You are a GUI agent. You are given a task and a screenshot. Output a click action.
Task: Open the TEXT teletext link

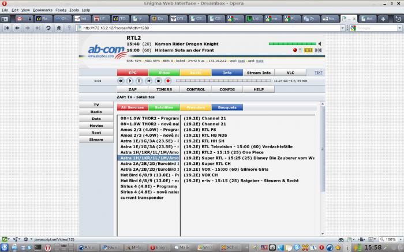coord(319,73)
